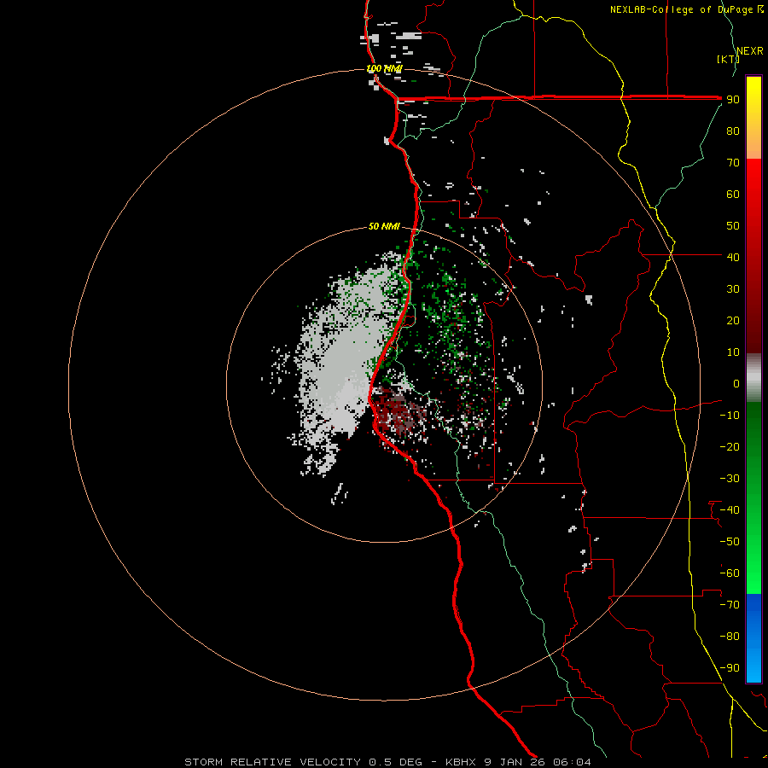Image resolution: width=768 pixels, height=768 pixels.
Task: Click the '50 NMI' range ring label
Action: pos(385,226)
